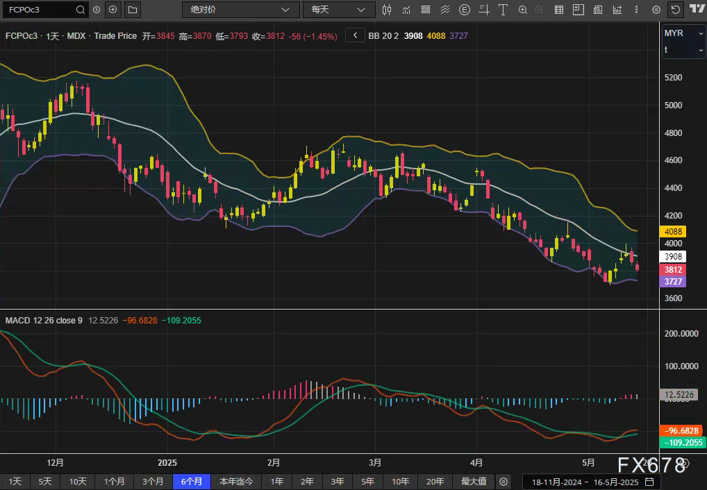
Task: Open the indicators chart icon
Action: pyautogui.click(x=406, y=10)
